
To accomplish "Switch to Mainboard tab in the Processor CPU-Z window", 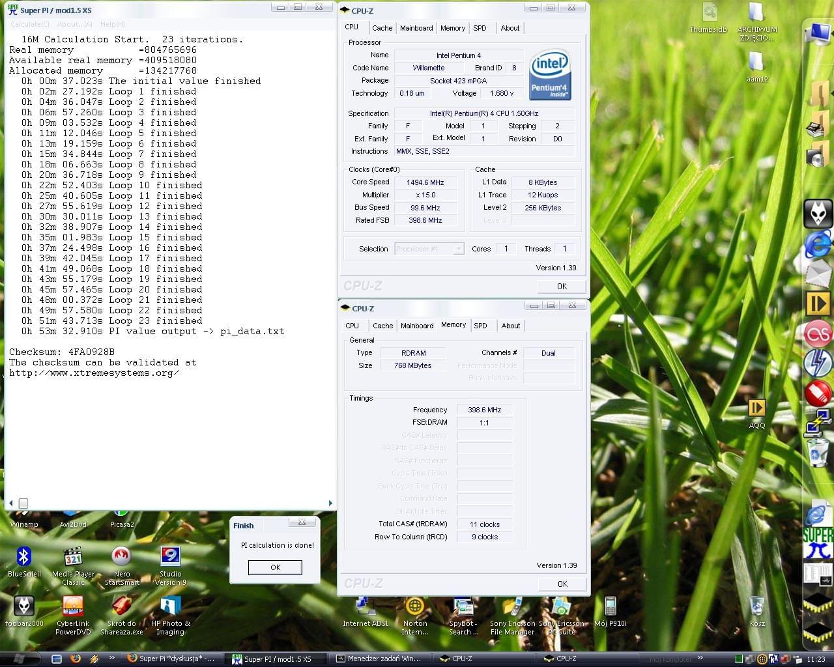I will point(416,28).
